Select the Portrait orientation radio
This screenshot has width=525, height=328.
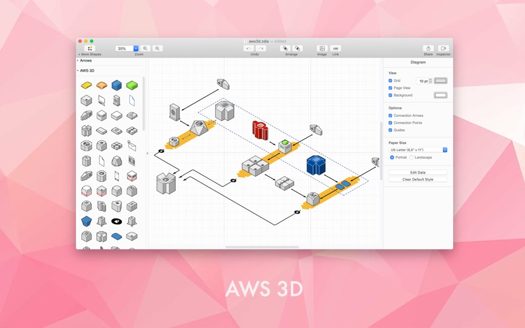pyautogui.click(x=392, y=157)
